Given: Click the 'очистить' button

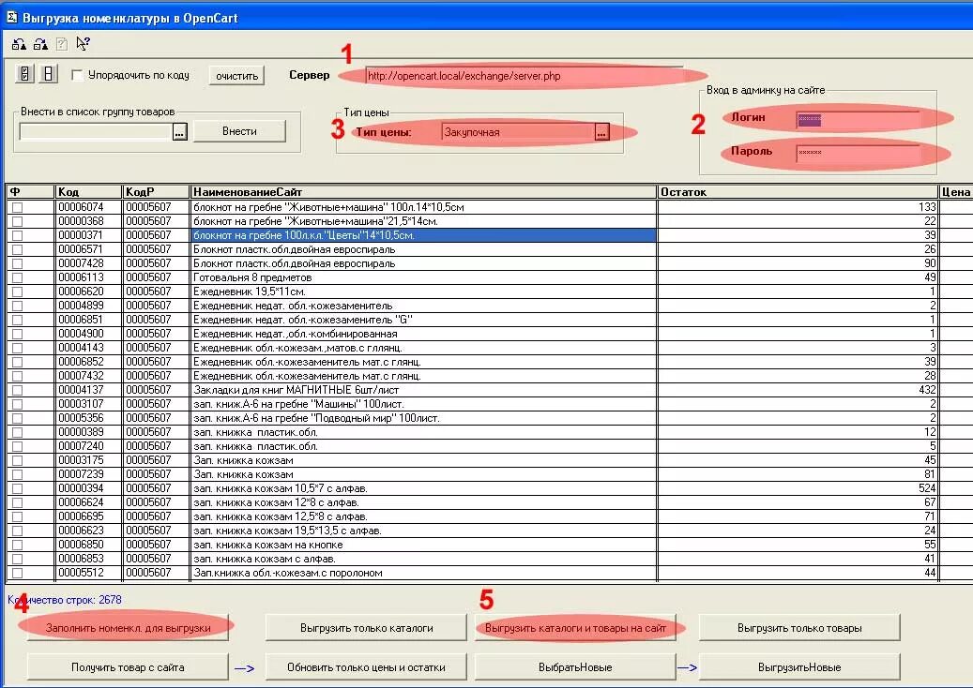Looking at the screenshot, I should click(237, 76).
